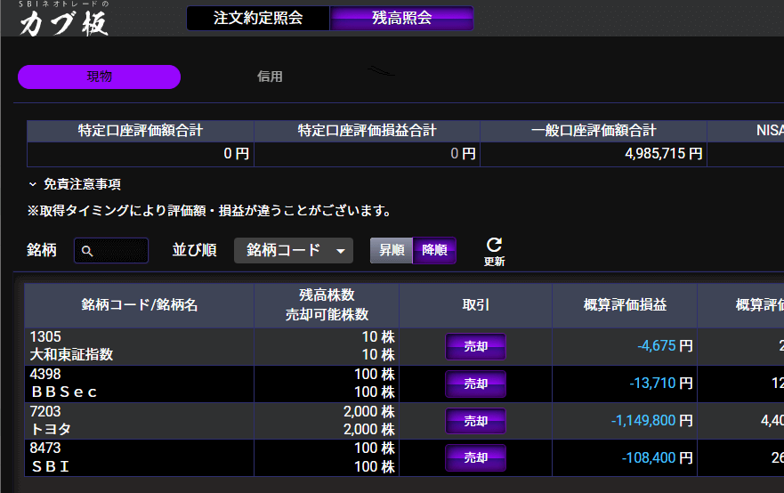This screenshot has height=493, width=784.
Task: Click the search magnifier icon in 銘柄 field
Action: pos(87,251)
